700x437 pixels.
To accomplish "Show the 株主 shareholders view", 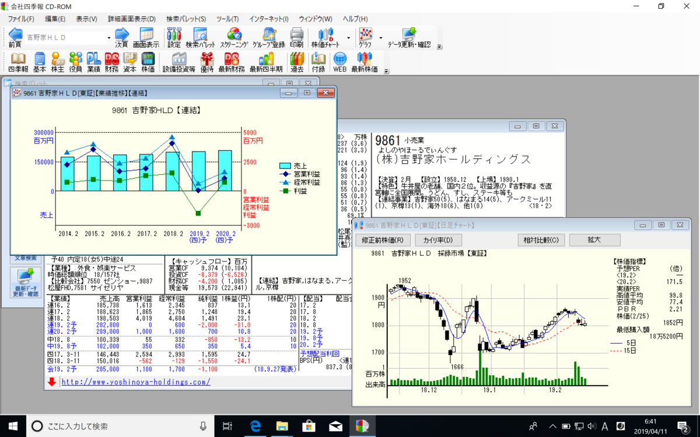I will click(57, 62).
